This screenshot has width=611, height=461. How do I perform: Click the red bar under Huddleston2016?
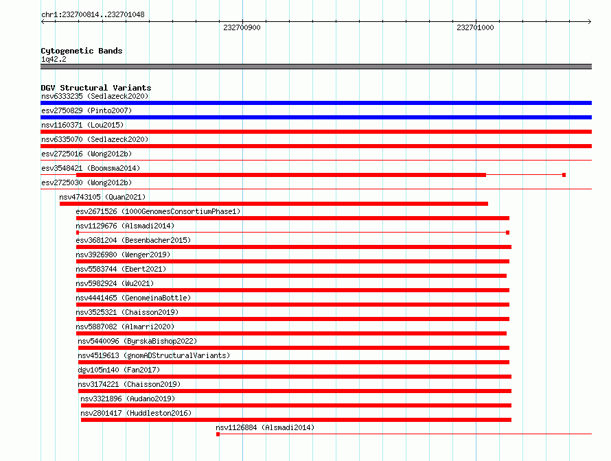click(296, 420)
